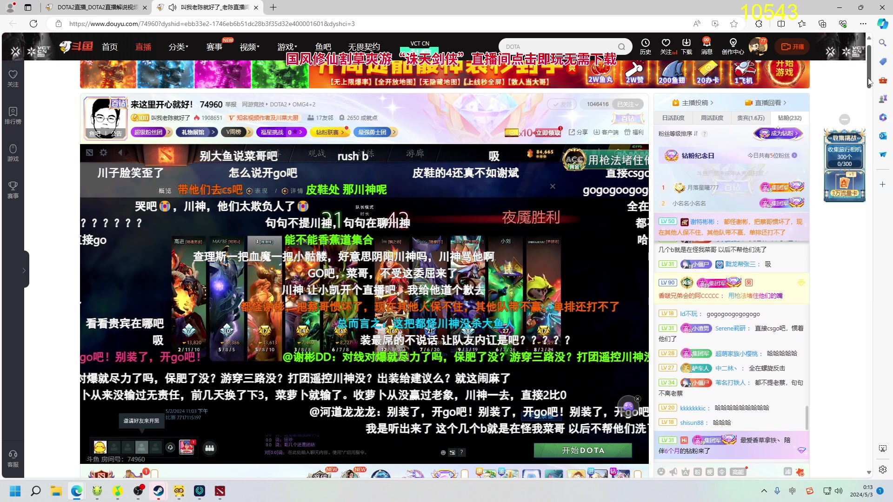Expand the 超级粉丝团 arrow pill

coord(152,132)
